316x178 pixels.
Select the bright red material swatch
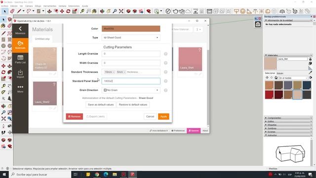269,94
